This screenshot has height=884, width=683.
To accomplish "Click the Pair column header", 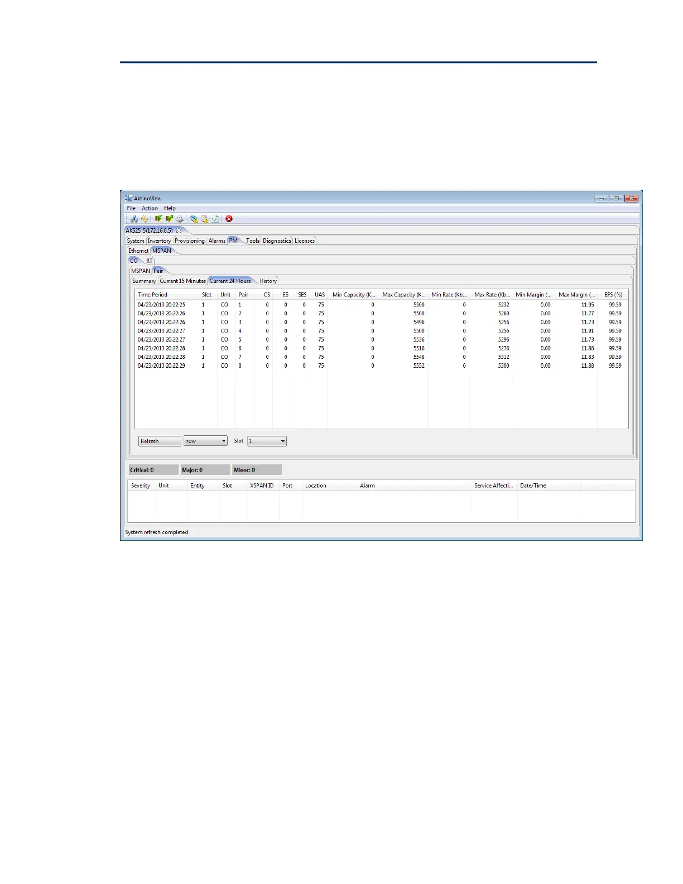I will [244, 295].
